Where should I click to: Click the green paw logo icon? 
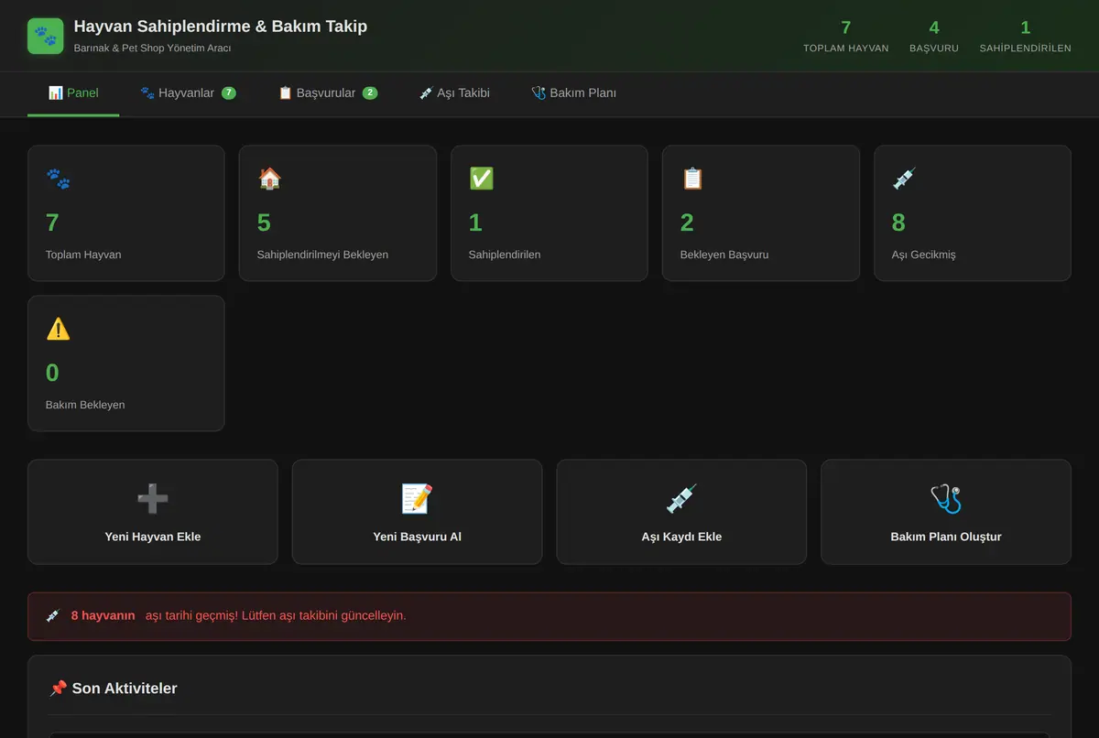coord(46,36)
